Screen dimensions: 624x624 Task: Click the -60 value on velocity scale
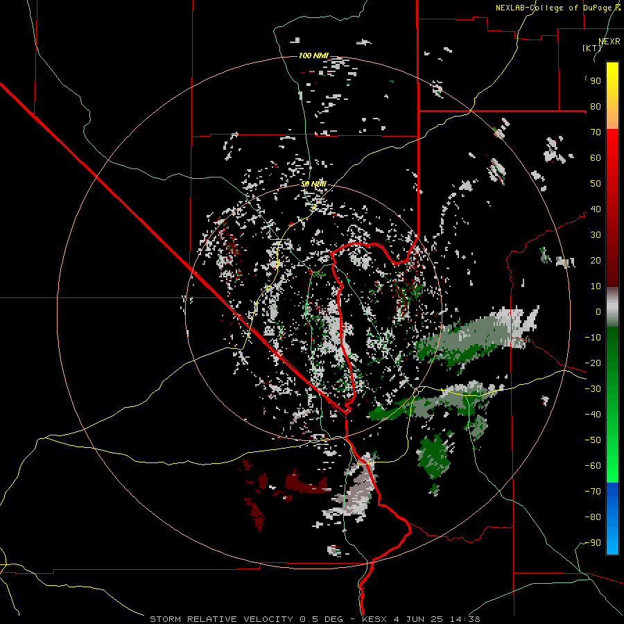click(x=593, y=466)
